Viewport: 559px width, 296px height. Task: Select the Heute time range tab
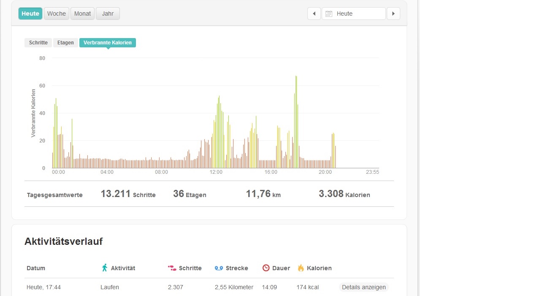tap(30, 14)
